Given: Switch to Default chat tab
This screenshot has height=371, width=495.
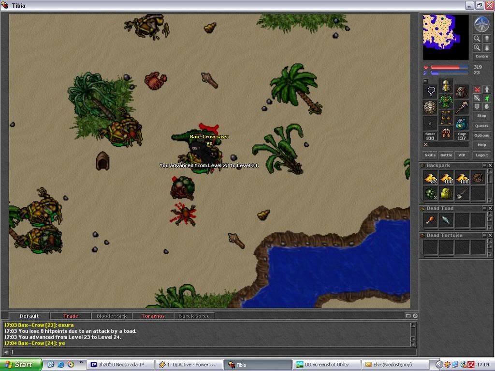Looking at the screenshot, I should point(29,316).
